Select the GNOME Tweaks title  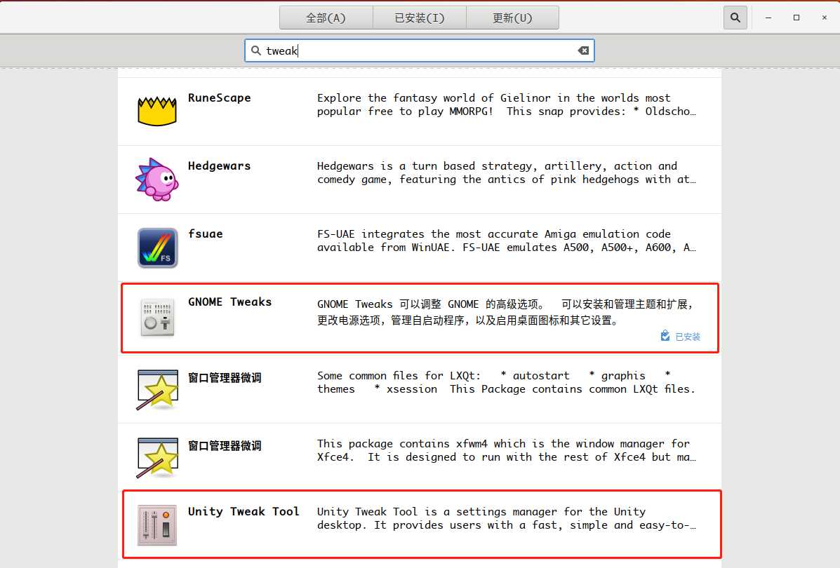(229, 302)
